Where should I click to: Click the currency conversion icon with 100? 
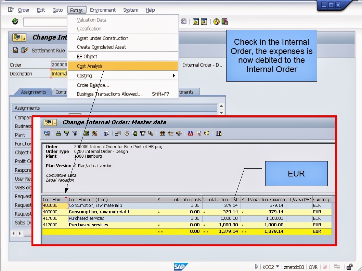[x=191, y=133]
